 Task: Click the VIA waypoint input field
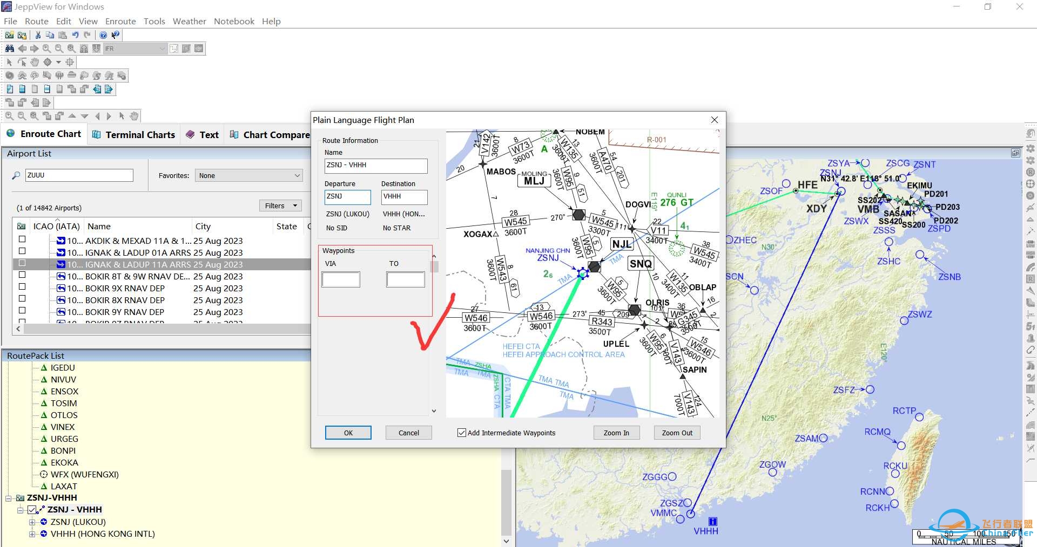[341, 279]
